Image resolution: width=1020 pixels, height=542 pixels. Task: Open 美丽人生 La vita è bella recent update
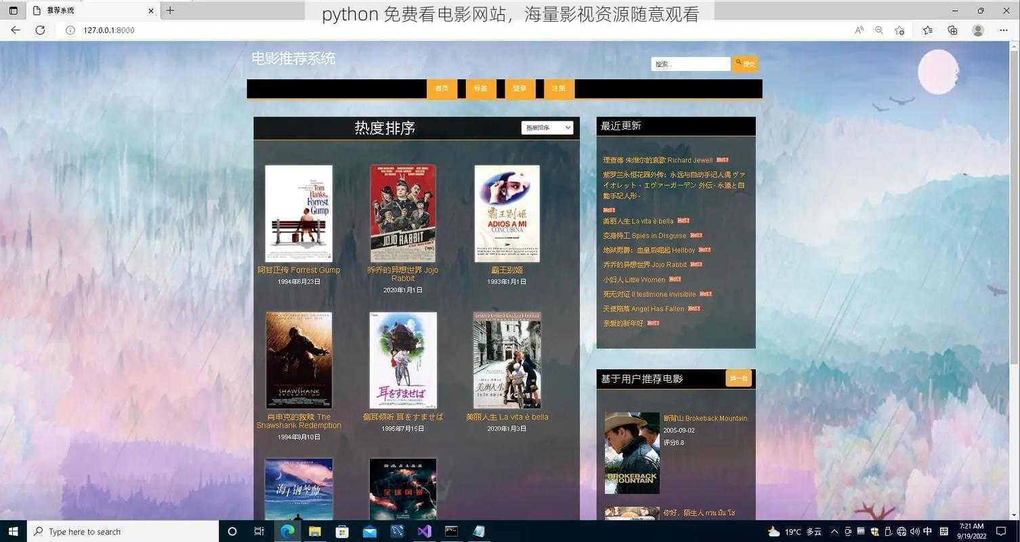coord(638,221)
